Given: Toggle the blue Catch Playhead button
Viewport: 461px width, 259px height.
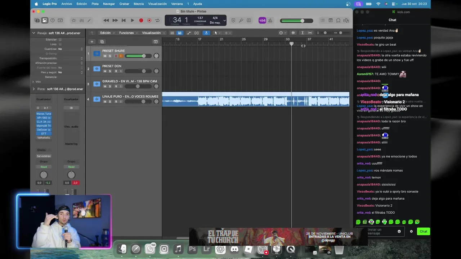Looking at the screenshot, I should 206,33.
